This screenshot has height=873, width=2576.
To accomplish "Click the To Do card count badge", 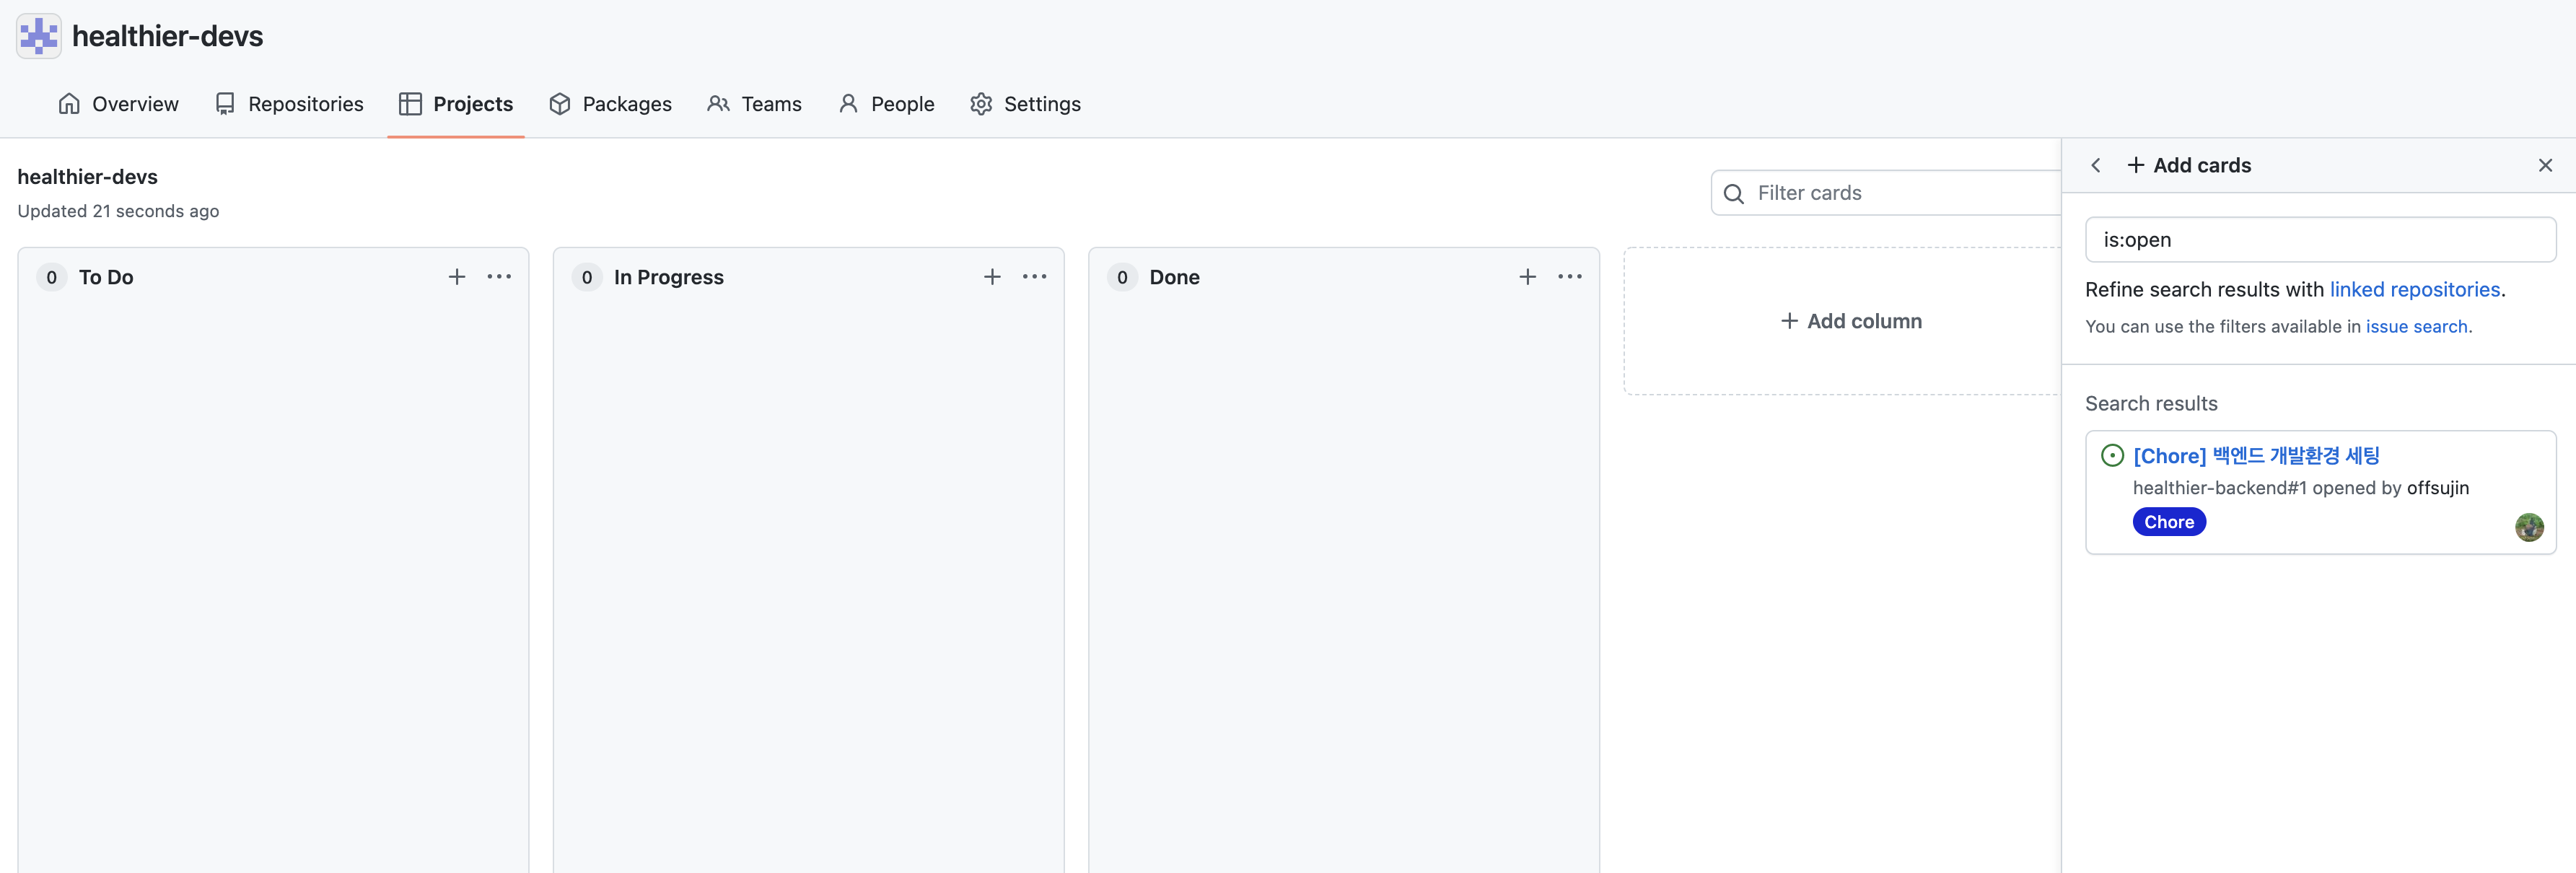I will 52,277.
